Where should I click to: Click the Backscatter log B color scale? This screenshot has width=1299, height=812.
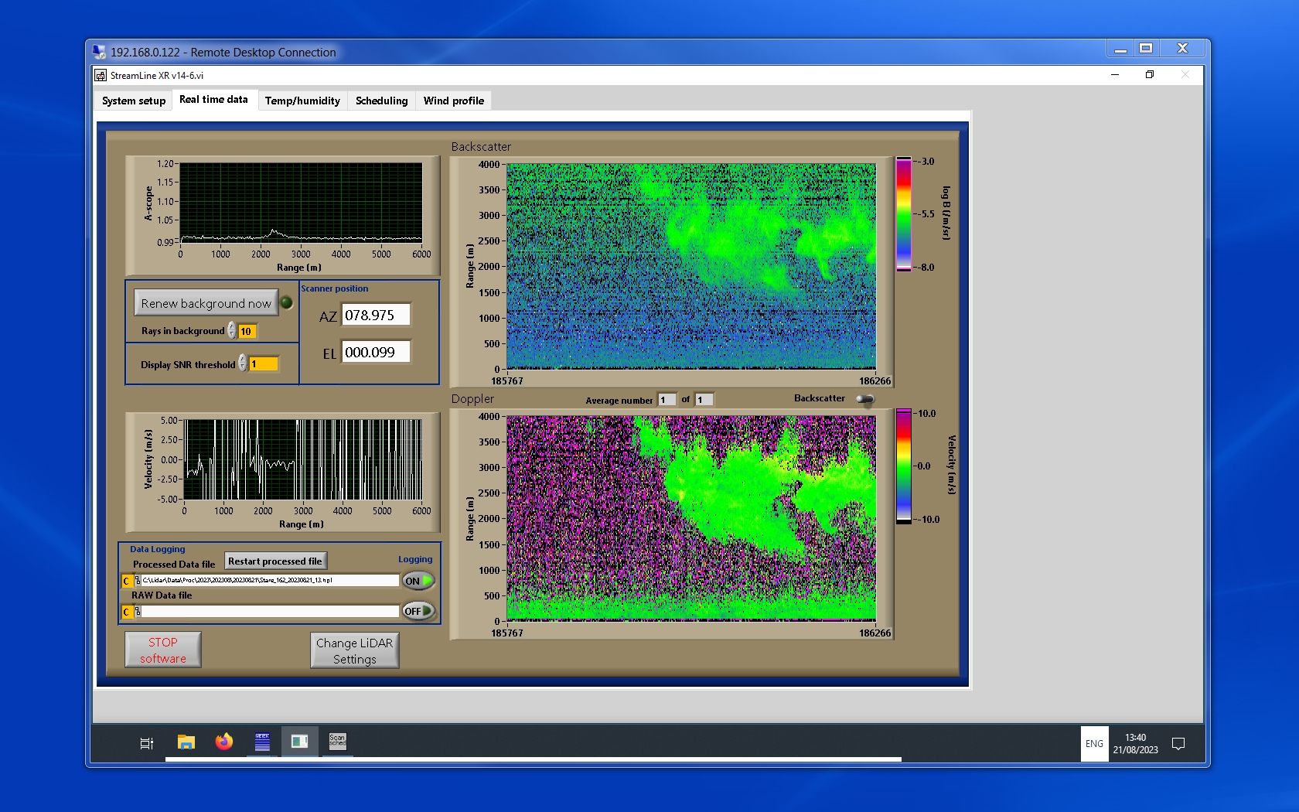coord(903,214)
